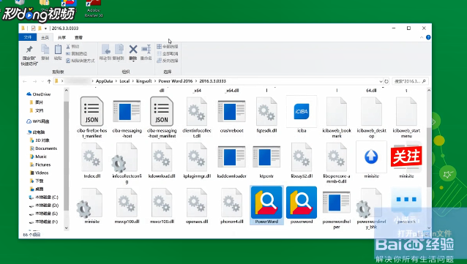This screenshot has width=467, height=264.
Task: Click Select all (全部选择) in ribbon
Action: 168,46
